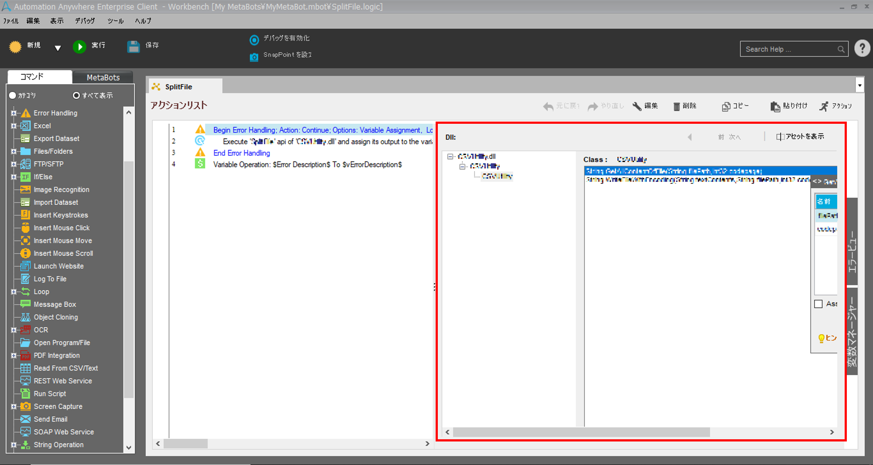The image size is (873, 465).
Task: Open help with the question mark icon
Action: pos(862,48)
